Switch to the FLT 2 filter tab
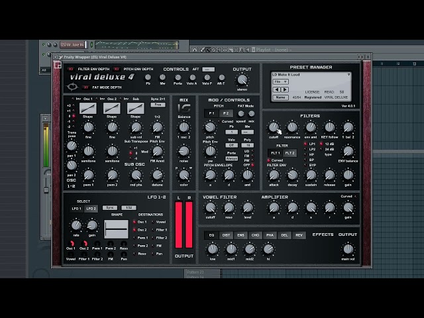Screen dimensions: 424x318 pos(290,153)
